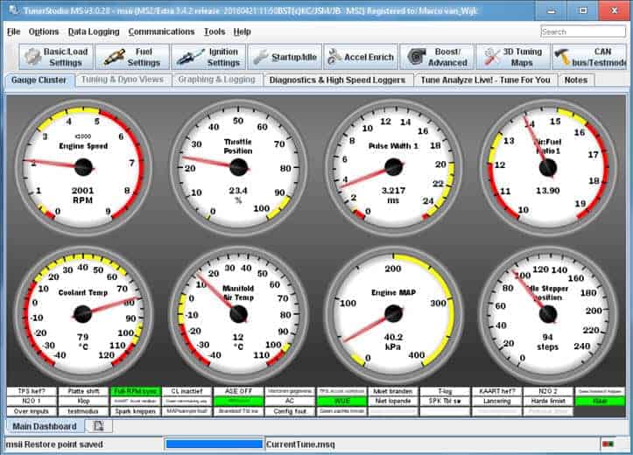This screenshot has width=633, height=455.
Task: Click the blue progress bar in status bar
Action: pos(214,444)
